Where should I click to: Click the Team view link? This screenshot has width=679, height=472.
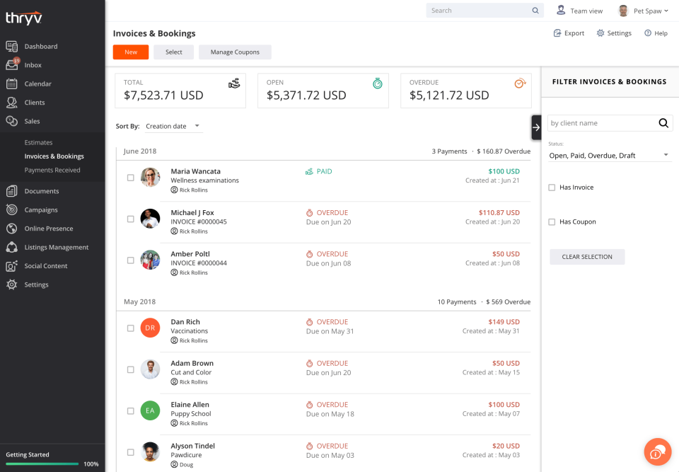pos(586,11)
